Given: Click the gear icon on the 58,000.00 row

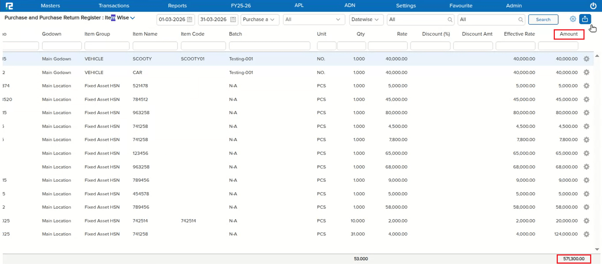Looking at the screenshot, I should (586, 207).
